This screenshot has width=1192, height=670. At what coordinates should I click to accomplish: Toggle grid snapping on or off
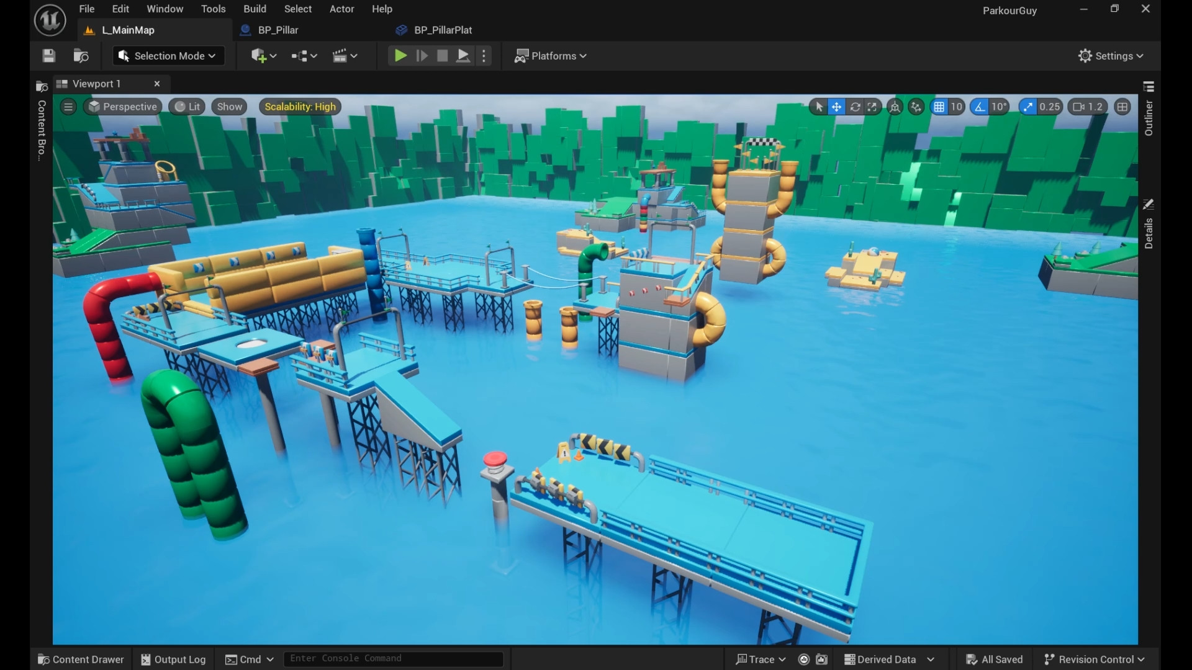tap(939, 107)
